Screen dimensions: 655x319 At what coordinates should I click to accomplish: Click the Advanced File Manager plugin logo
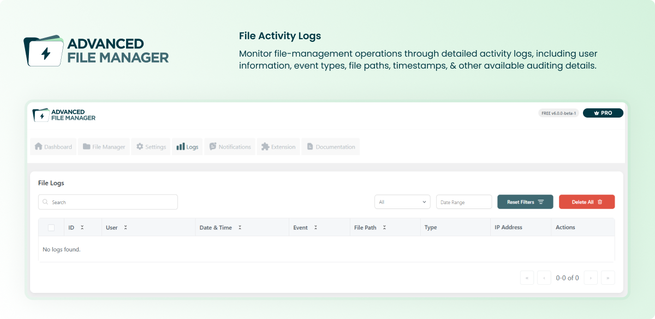pyautogui.click(x=64, y=115)
